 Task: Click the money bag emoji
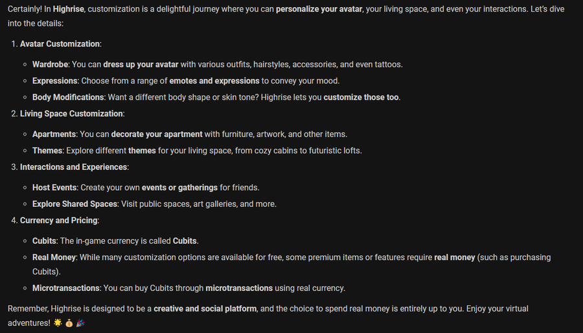69,322
